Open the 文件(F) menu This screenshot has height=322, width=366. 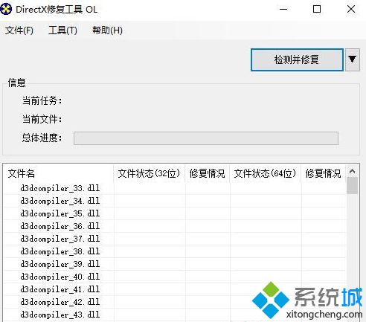tap(19, 30)
